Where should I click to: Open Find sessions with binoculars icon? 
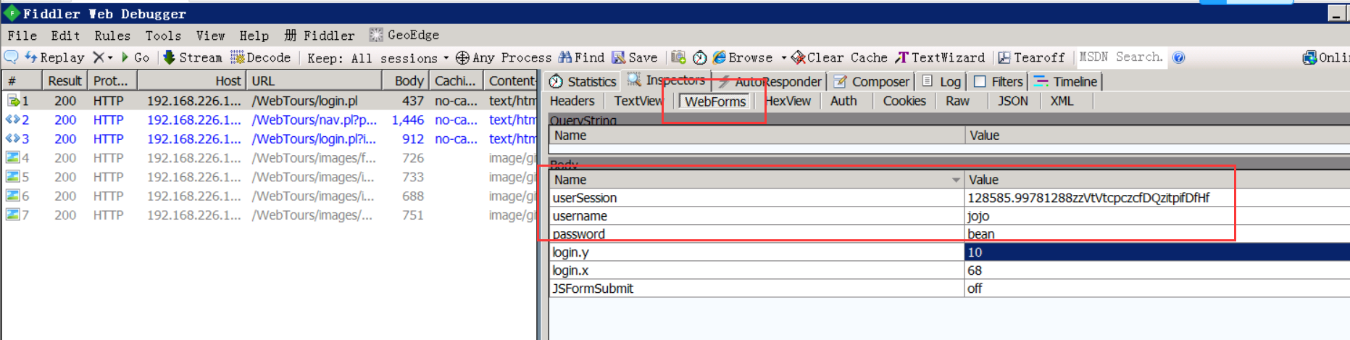tap(581, 57)
